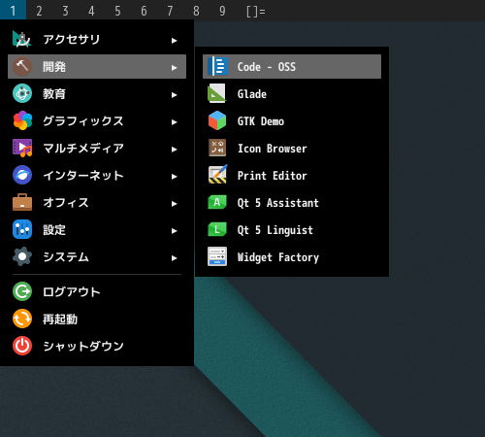The width and height of the screenshot is (485, 437).
Task: Switch to workspace tag 3
Action: pos(65,11)
